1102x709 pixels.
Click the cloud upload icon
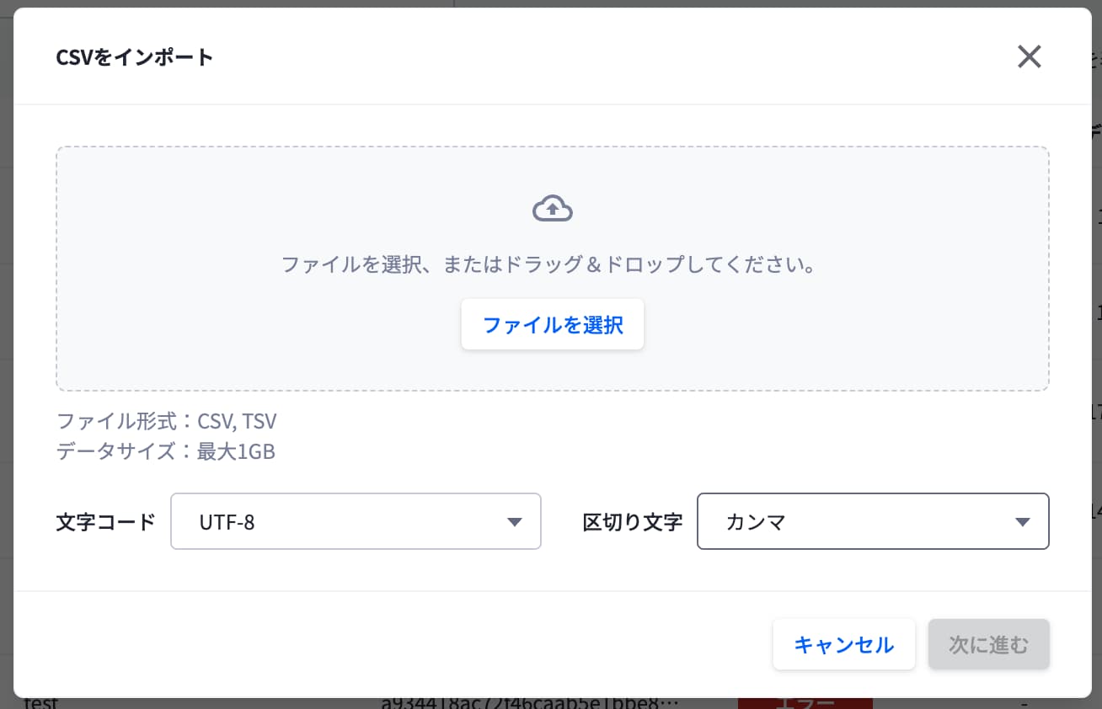[x=553, y=208]
